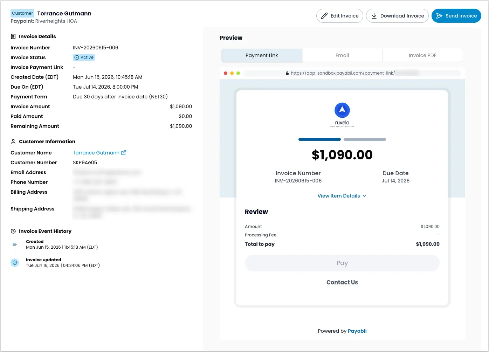Click the yellow dot in preview browser
Image resolution: width=489 pixels, height=352 pixels.
tap(232, 73)
